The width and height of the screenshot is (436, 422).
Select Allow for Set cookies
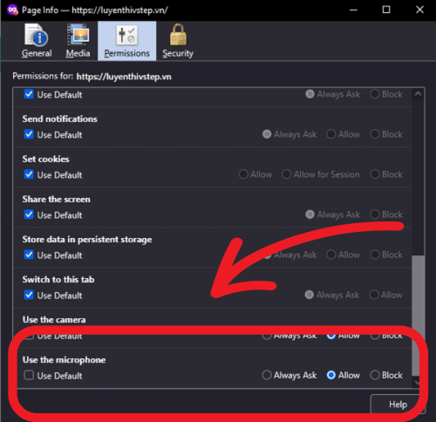(243, 174)
